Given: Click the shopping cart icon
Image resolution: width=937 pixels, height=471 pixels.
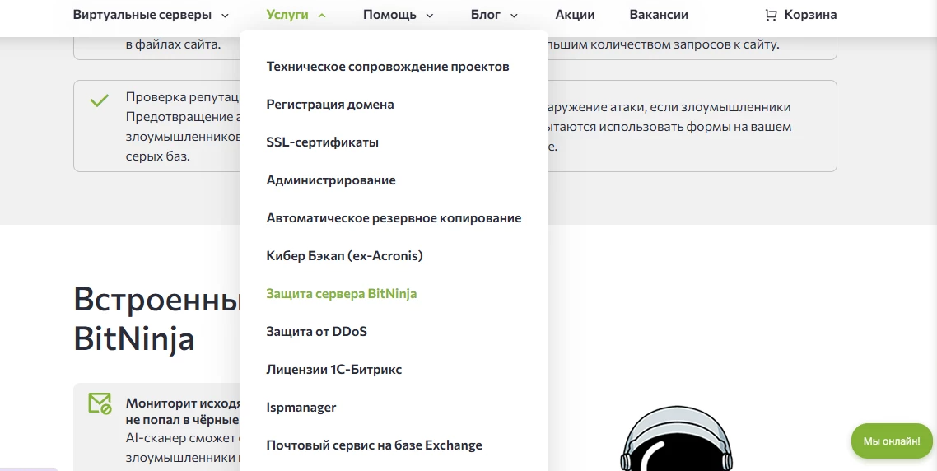Looking at the screenshot, I should pyautogui.click(x=771, y=15).
